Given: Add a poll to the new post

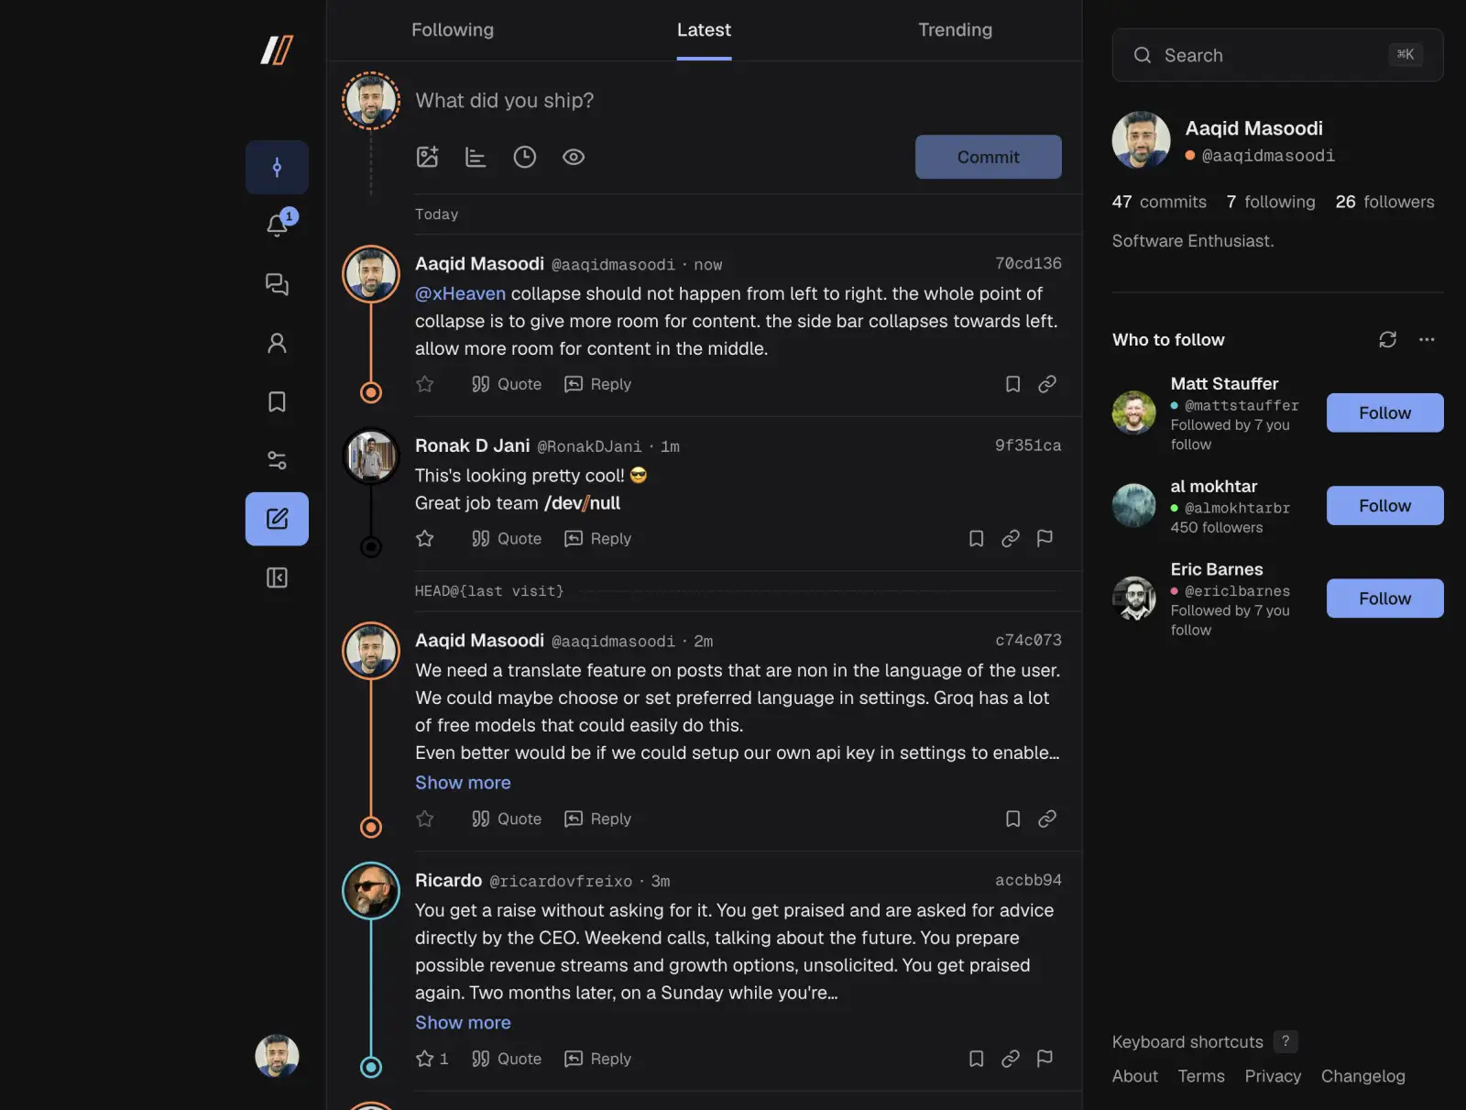Looking at the screenshot, I should (476, 157).
